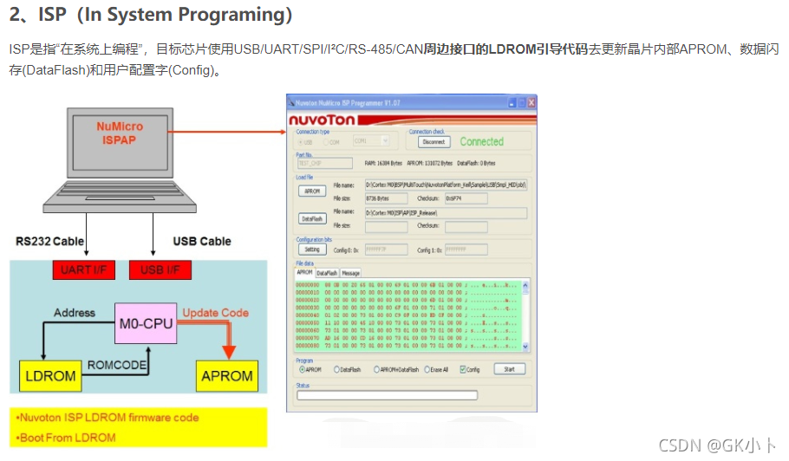Select the DataFlash program radio button
Image resolution: width=789 pixels, height=461 pixels.
tap(336, 369)
